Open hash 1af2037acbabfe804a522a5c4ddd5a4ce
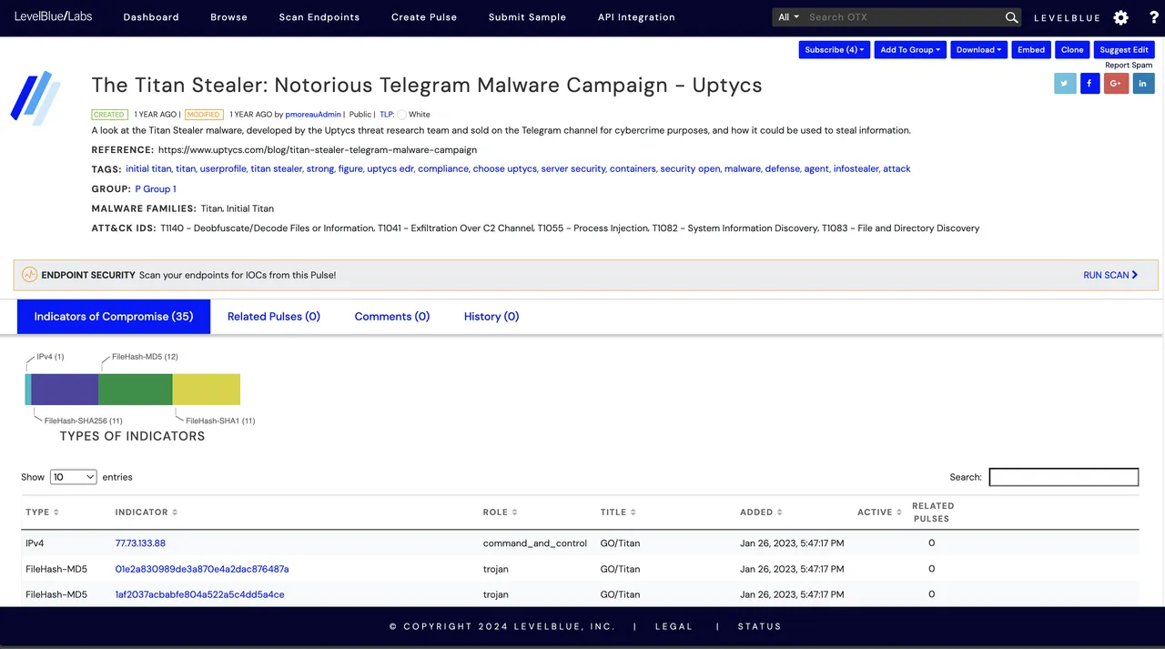1165x649 pixels. 199,594
